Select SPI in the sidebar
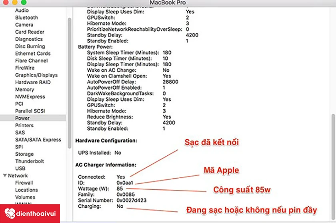The width and height of the screenshot is (336, 223). [19, 147]
